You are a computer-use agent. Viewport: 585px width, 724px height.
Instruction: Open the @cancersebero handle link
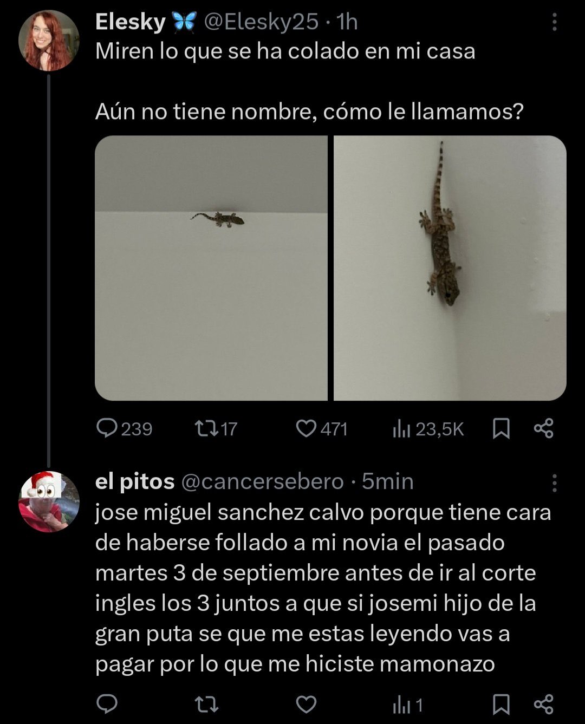pos(262,481)
